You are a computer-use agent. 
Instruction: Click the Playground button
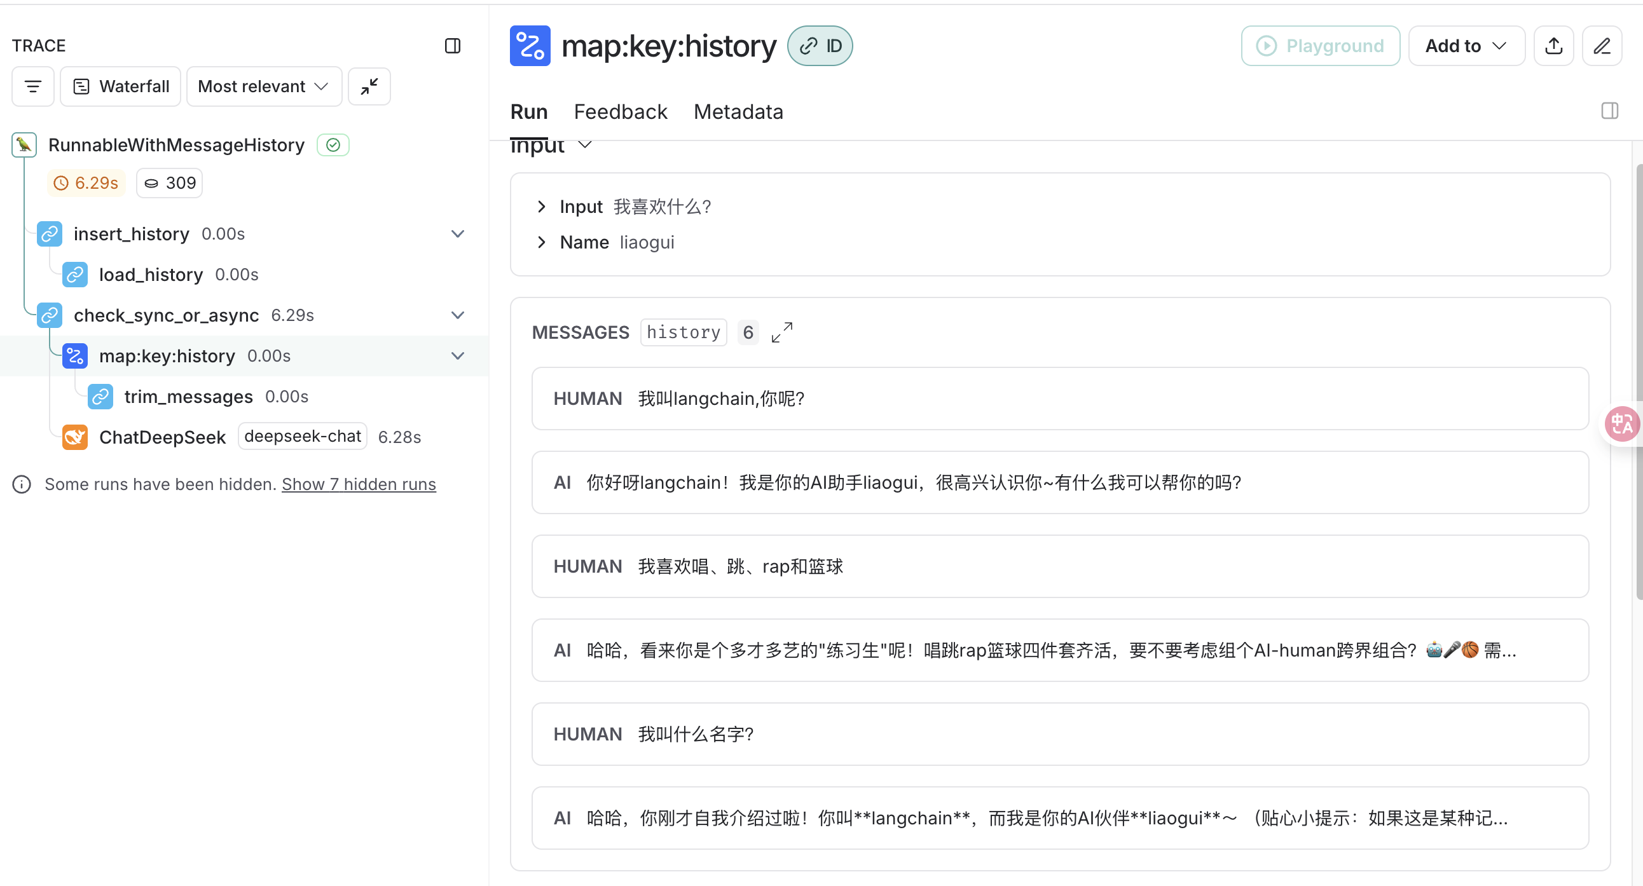1319,46
